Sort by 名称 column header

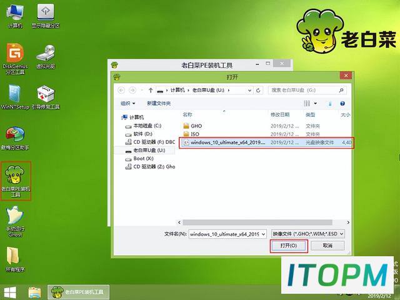tap(187, 114)
